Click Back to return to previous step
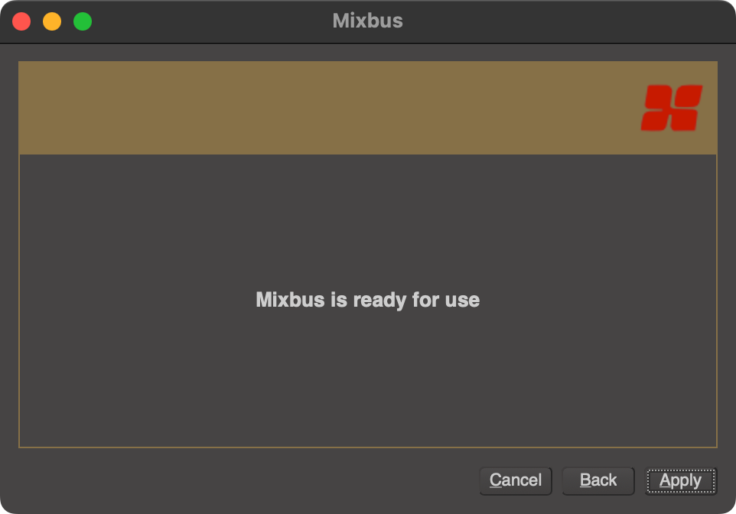 (598, 480)
